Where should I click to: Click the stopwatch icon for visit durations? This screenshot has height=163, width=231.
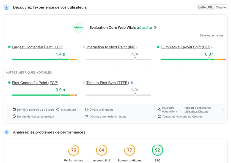pos(14,116)
